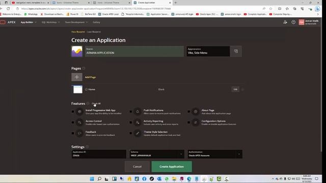Click the Features help icon
This screenshot has height=183, width=326.
[88, 103]
